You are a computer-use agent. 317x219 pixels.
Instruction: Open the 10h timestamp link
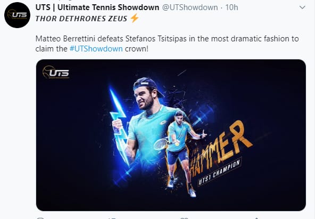[x=231, y=7]
